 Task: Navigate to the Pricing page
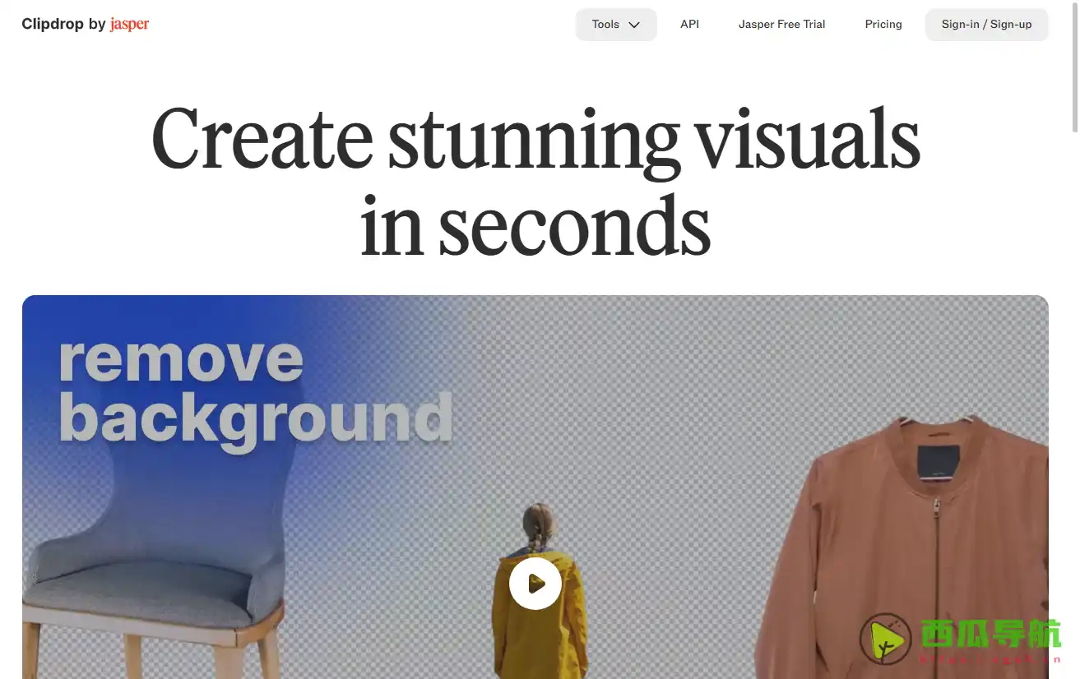tap(883, 25)
